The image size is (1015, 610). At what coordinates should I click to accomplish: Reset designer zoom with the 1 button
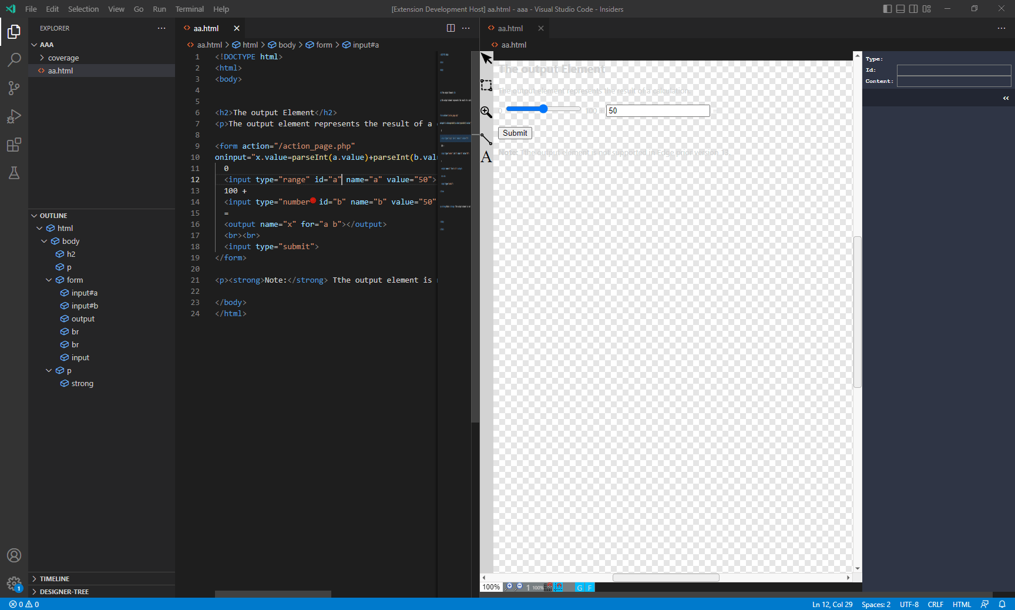(x=528, y=588)
